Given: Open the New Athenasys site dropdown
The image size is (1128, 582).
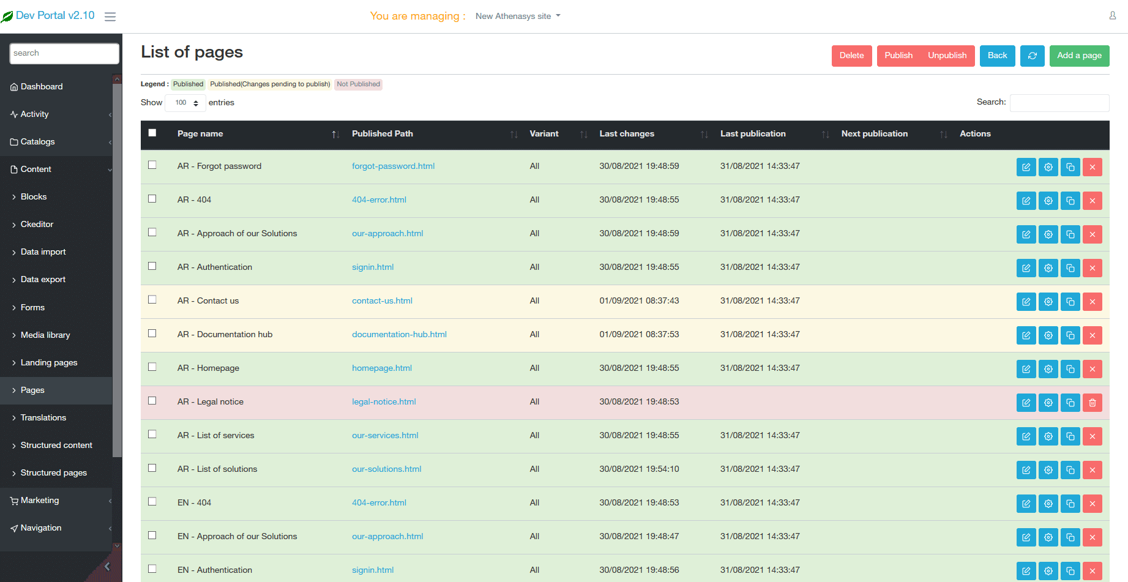Looking at the screenshot, I should (518, 16).
